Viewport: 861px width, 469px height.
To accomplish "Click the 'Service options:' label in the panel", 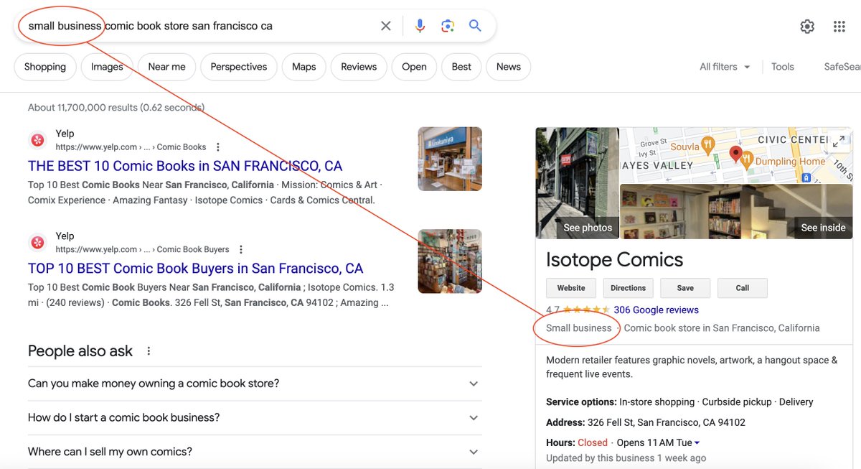I will click(581, 402).
